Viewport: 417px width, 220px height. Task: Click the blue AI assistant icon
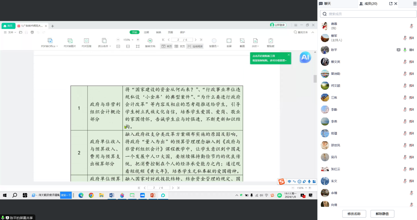coord(305,58)
